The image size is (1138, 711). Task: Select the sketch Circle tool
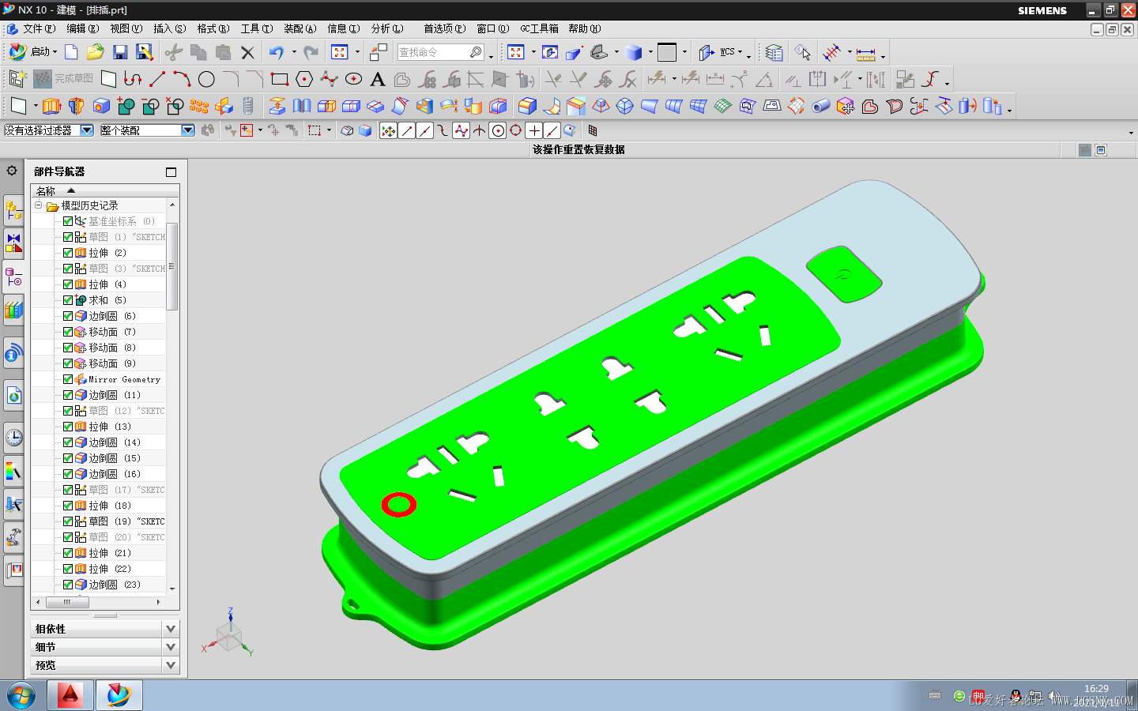206,79
